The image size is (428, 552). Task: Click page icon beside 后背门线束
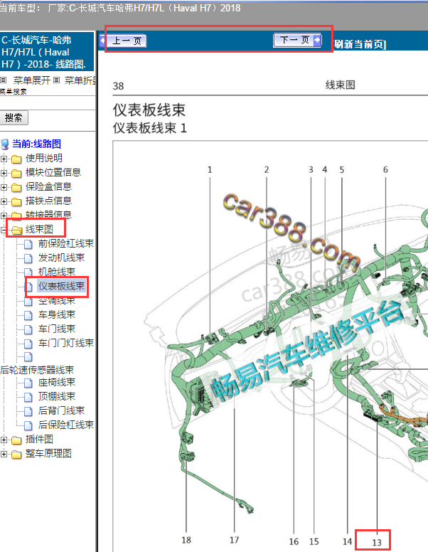[x=28, y=411]
